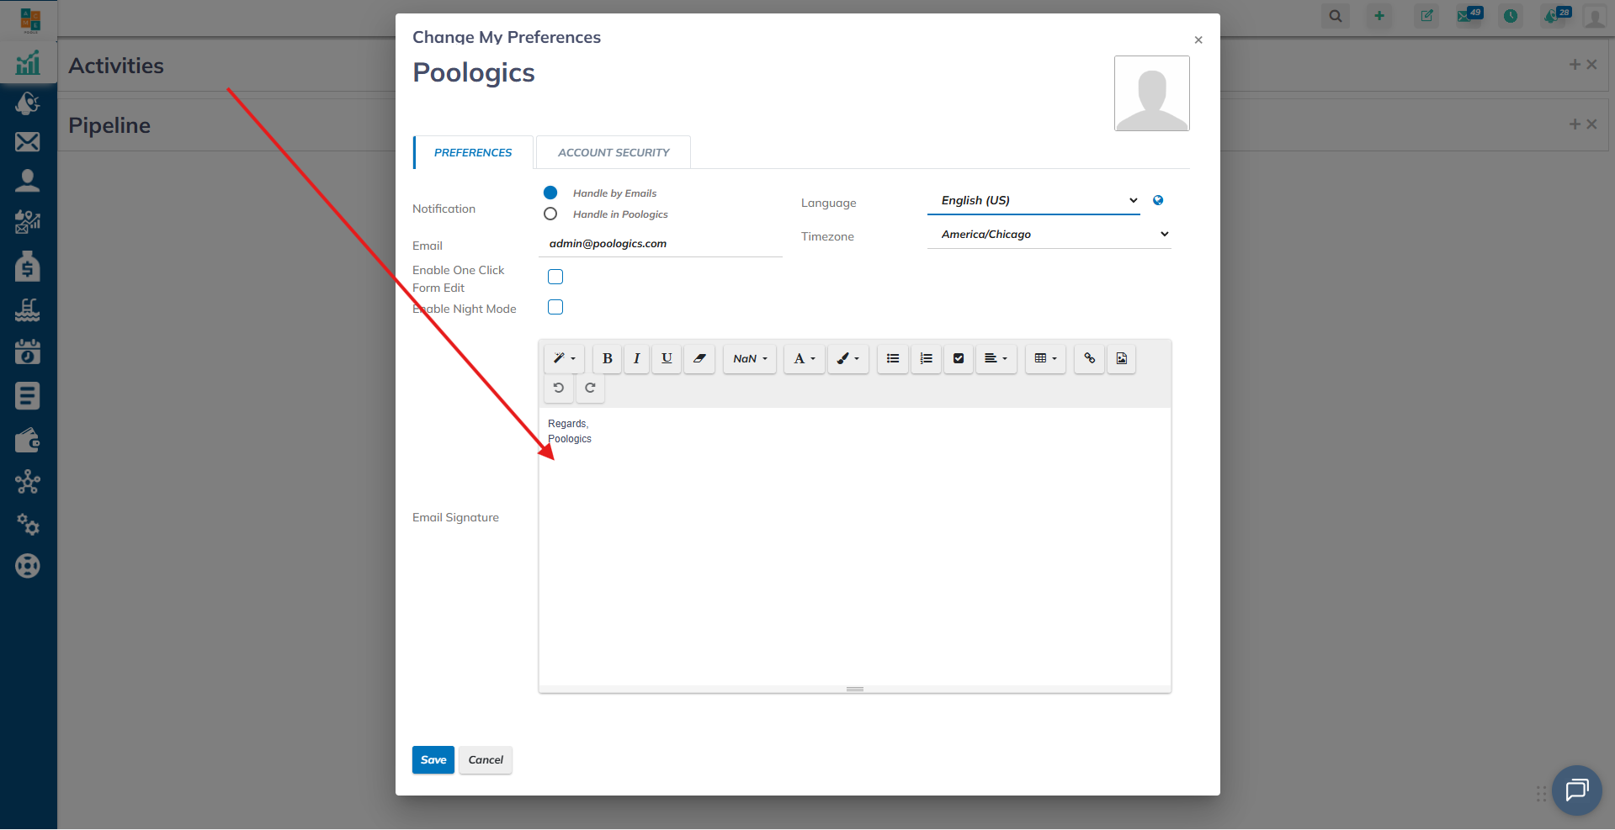Select the Handle by Emails radio option
The width and height of the screenshot is (1615, 830).
[x=550, y=193]
